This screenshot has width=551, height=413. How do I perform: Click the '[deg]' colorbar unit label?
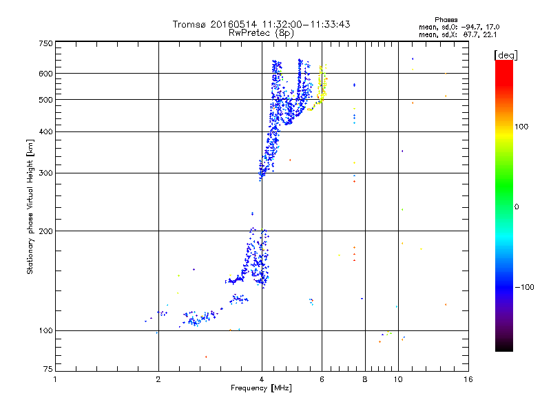[506, 55]
